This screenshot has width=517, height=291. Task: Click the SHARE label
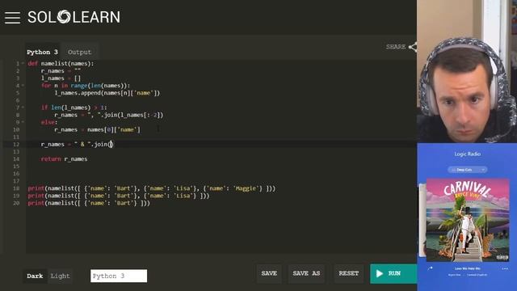tap(396, 47)
